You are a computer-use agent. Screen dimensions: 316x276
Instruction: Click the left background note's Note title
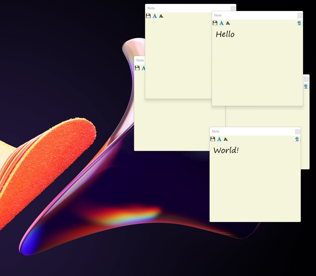tap(140, 60)
